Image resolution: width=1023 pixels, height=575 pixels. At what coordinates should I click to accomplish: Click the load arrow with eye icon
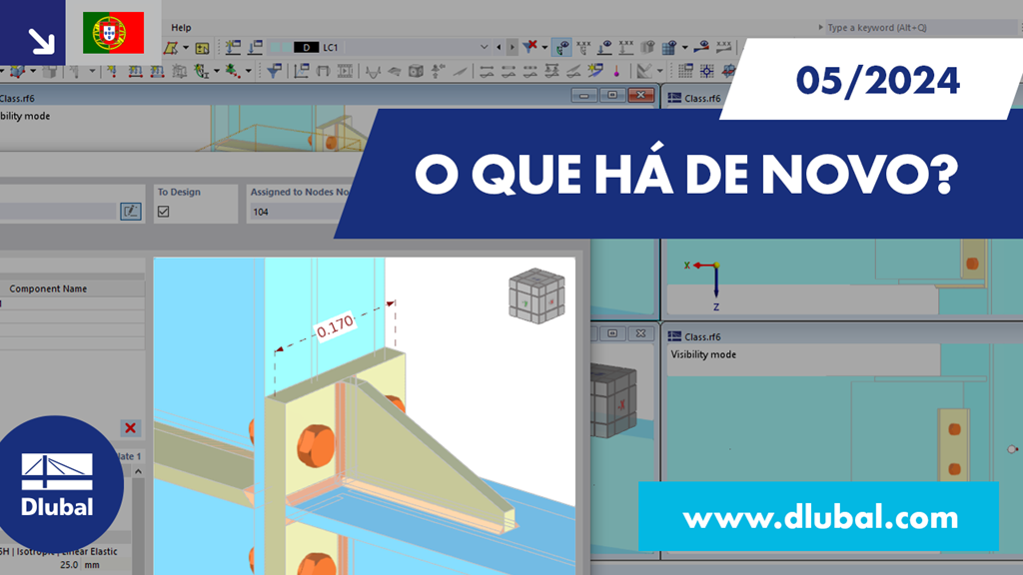604,47
